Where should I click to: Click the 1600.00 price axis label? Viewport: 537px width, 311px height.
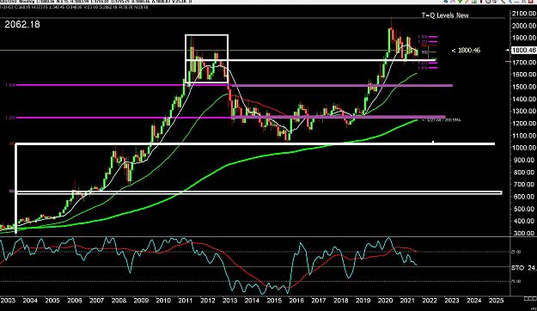[523, 75]
